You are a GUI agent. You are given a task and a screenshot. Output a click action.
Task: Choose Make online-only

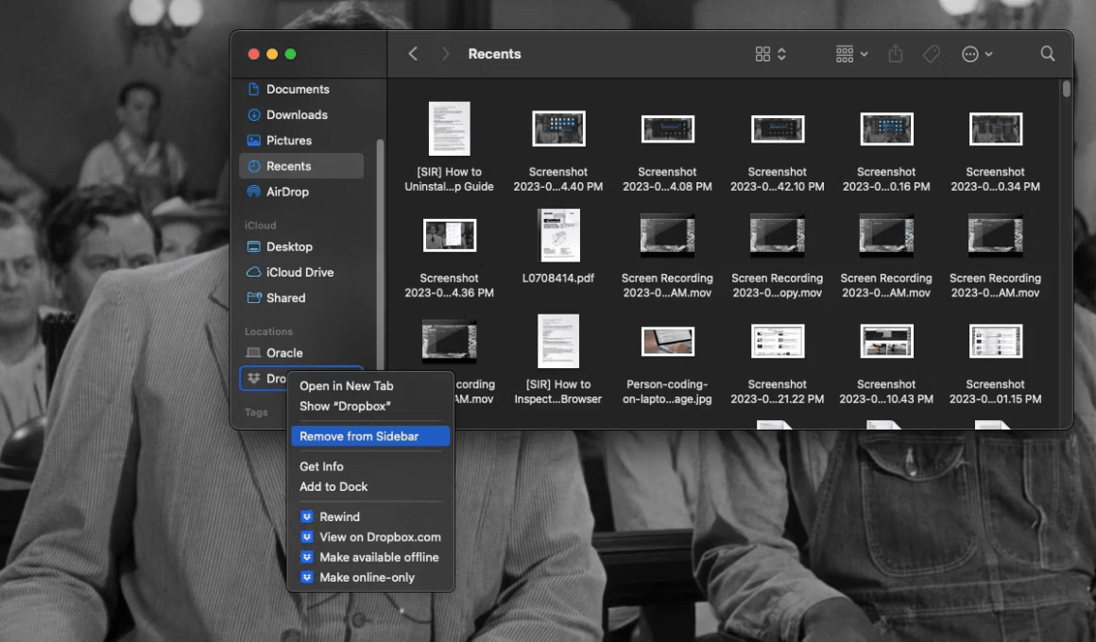(x=370, y=577)
